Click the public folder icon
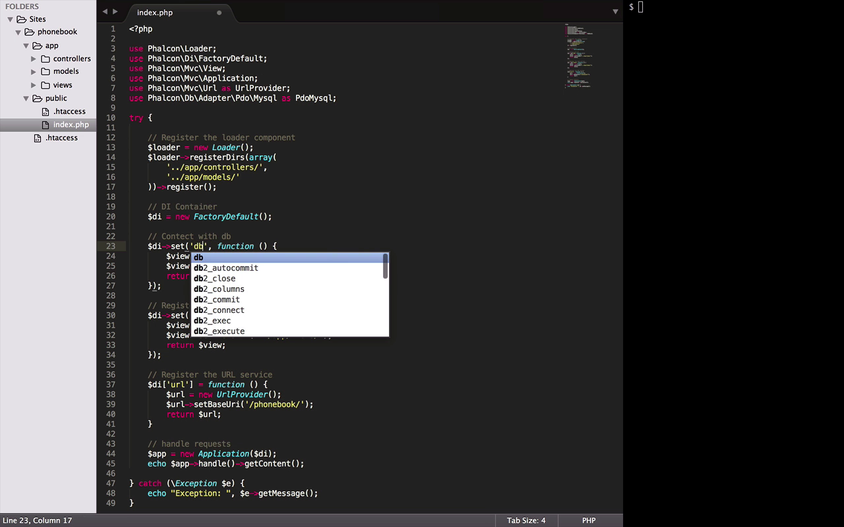The height and width of the screenshot is (527, 844). pyautogui.click(x=38, y=98)
